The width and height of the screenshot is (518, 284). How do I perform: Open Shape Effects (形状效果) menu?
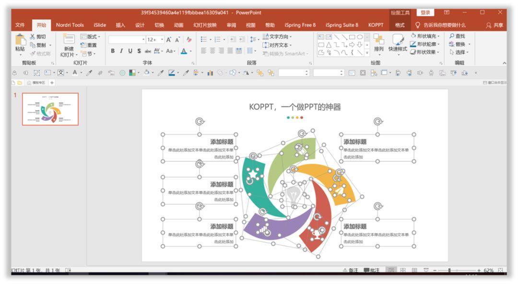(x=425, y=52)
